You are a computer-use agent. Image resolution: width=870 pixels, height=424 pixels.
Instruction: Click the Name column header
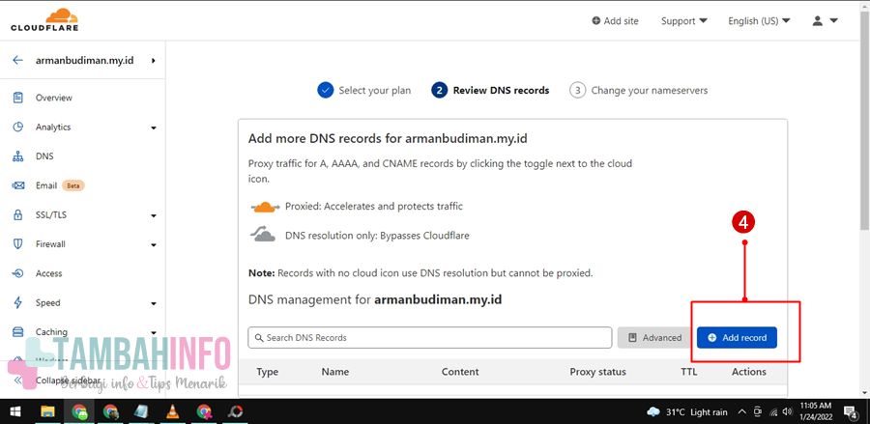[x=335, y=372]
